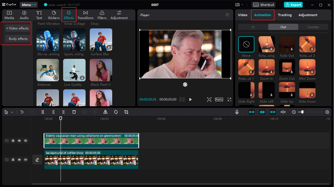The width and height of the screenshot is (334, 187).
Task: Click the Export button
Action: (293, 5)
